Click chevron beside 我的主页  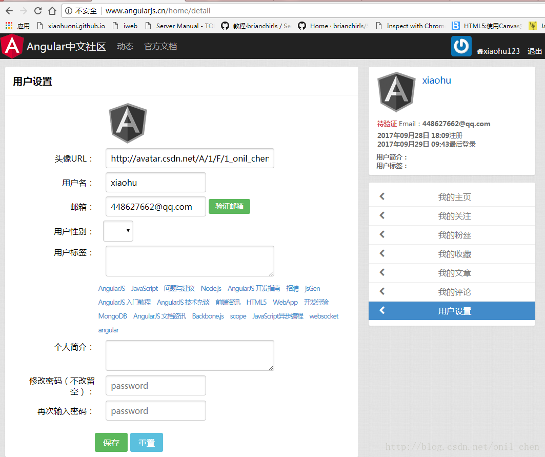(x=382, y=196)
